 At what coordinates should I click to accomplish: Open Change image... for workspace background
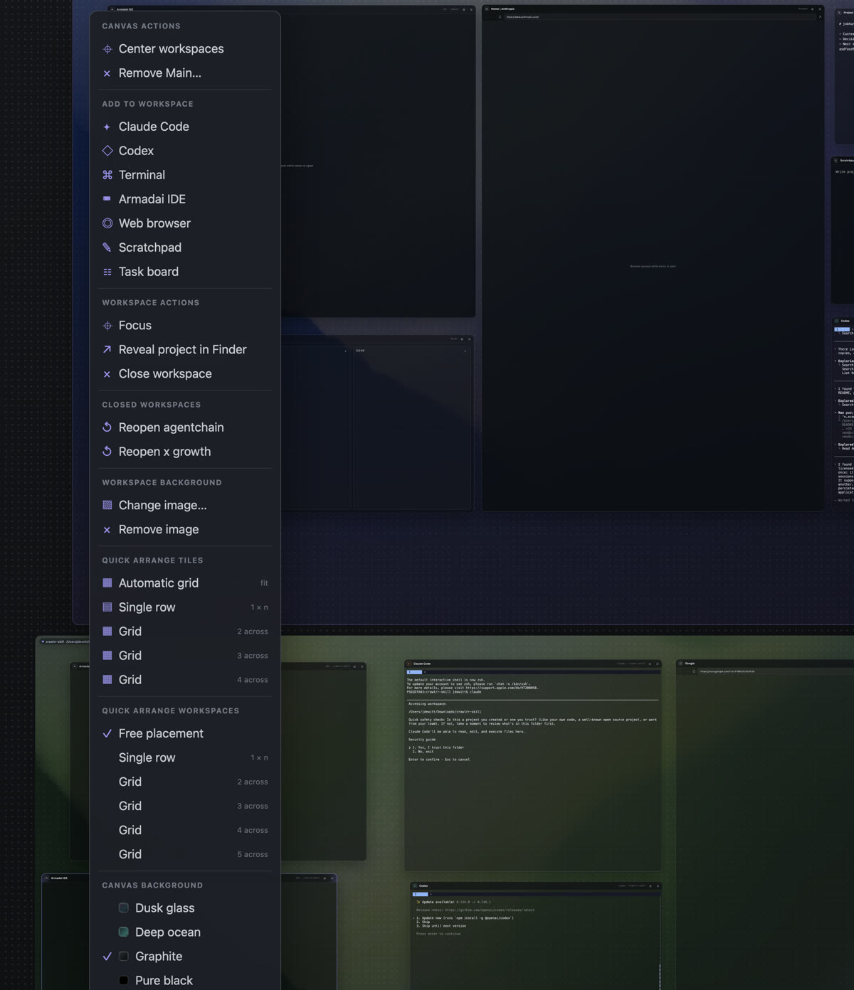(x=185, y=505)
